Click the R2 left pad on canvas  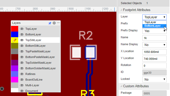click(x=77, y=52)
